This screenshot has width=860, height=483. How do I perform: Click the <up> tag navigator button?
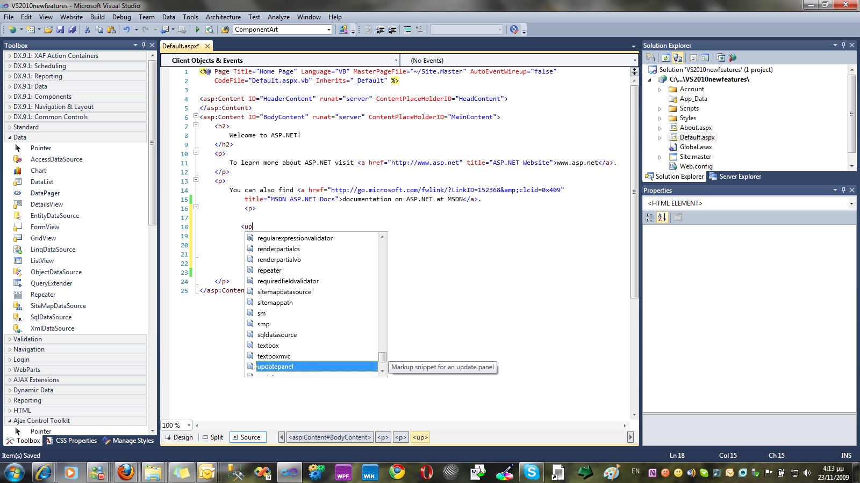(x=420, y=437)
